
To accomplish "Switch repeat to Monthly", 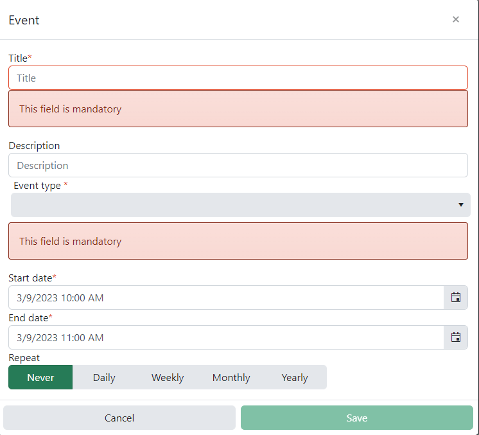I will coord(231,377).
